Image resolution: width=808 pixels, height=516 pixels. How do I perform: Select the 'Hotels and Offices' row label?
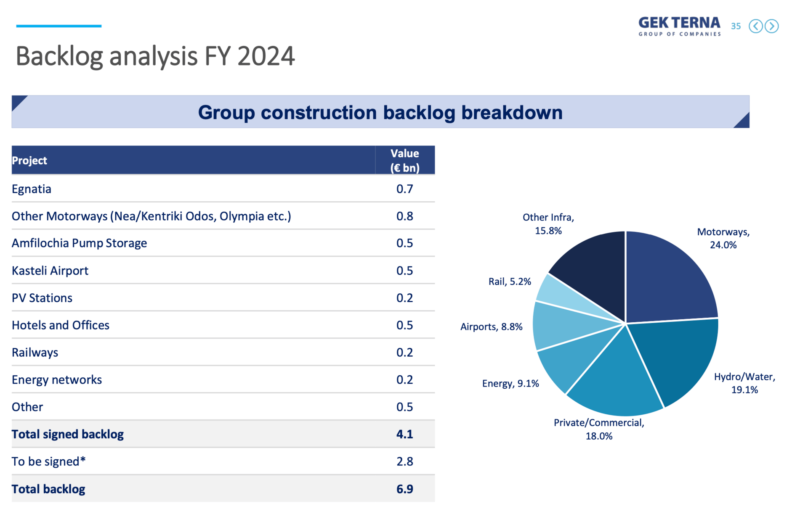pos(61,325)
